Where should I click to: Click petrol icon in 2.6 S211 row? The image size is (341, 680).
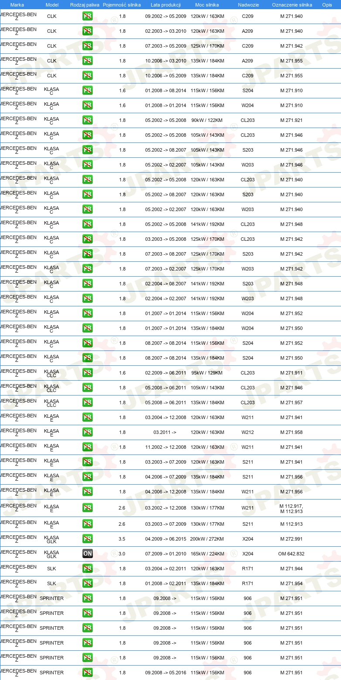pos(87,524)
